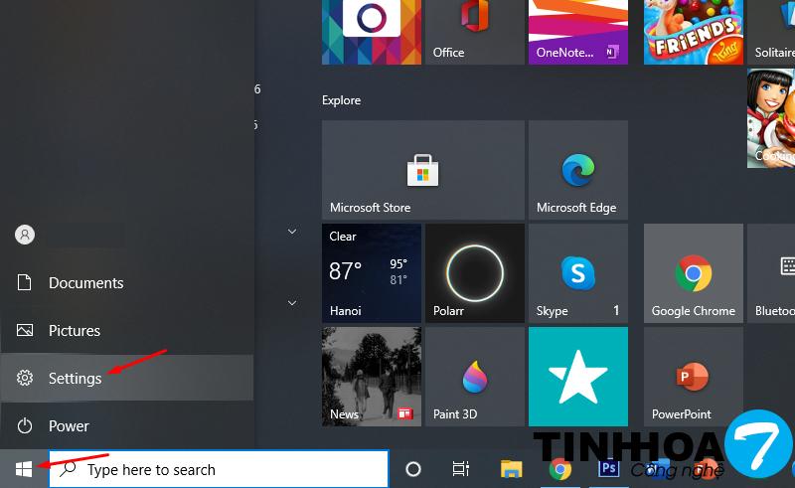Open the OneNote tile
This screenshot has width=795, height=488.
[577, 30]
